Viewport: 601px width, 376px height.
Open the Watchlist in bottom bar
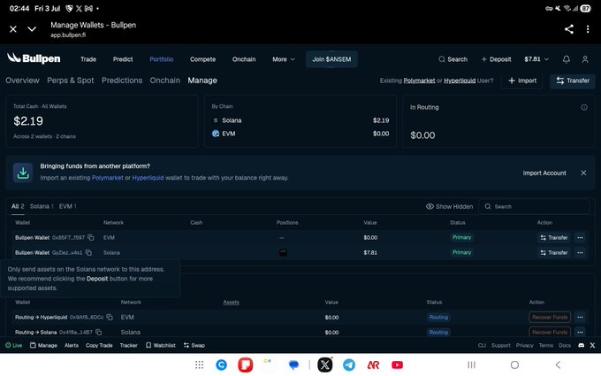click(161, 345)
